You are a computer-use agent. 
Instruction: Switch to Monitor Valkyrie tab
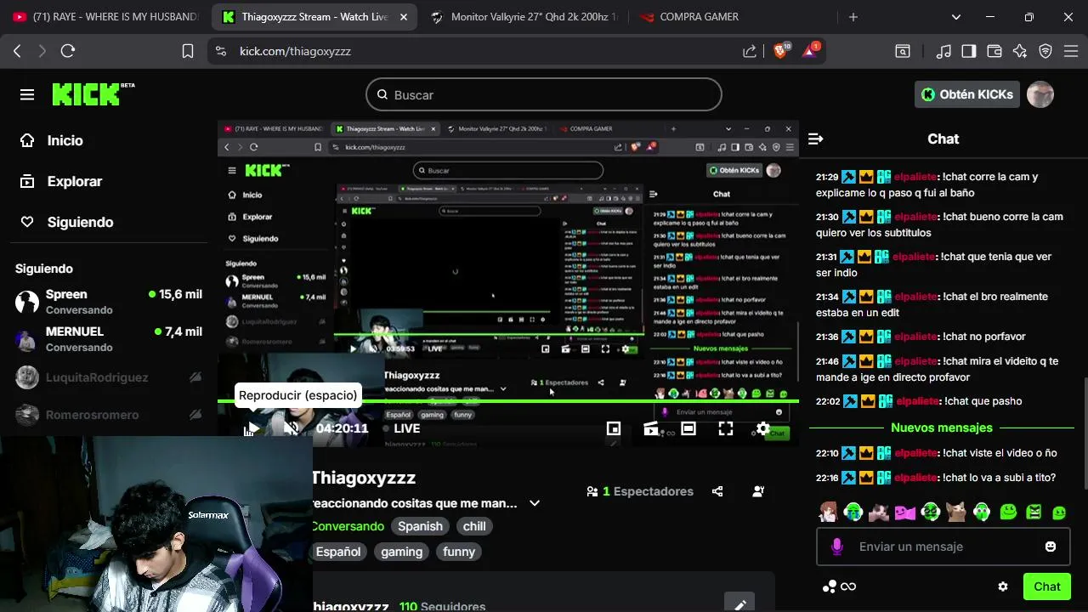[524, 17]
